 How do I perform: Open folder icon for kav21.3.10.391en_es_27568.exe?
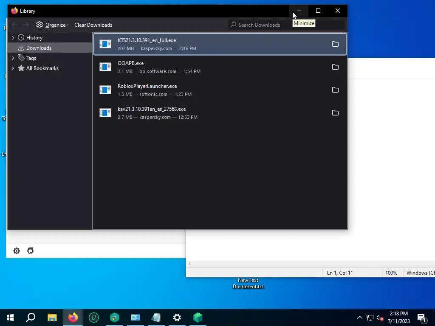point(335,113)
